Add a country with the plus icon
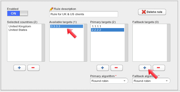The width and height of the screenshot is (180, 92). 19,68
